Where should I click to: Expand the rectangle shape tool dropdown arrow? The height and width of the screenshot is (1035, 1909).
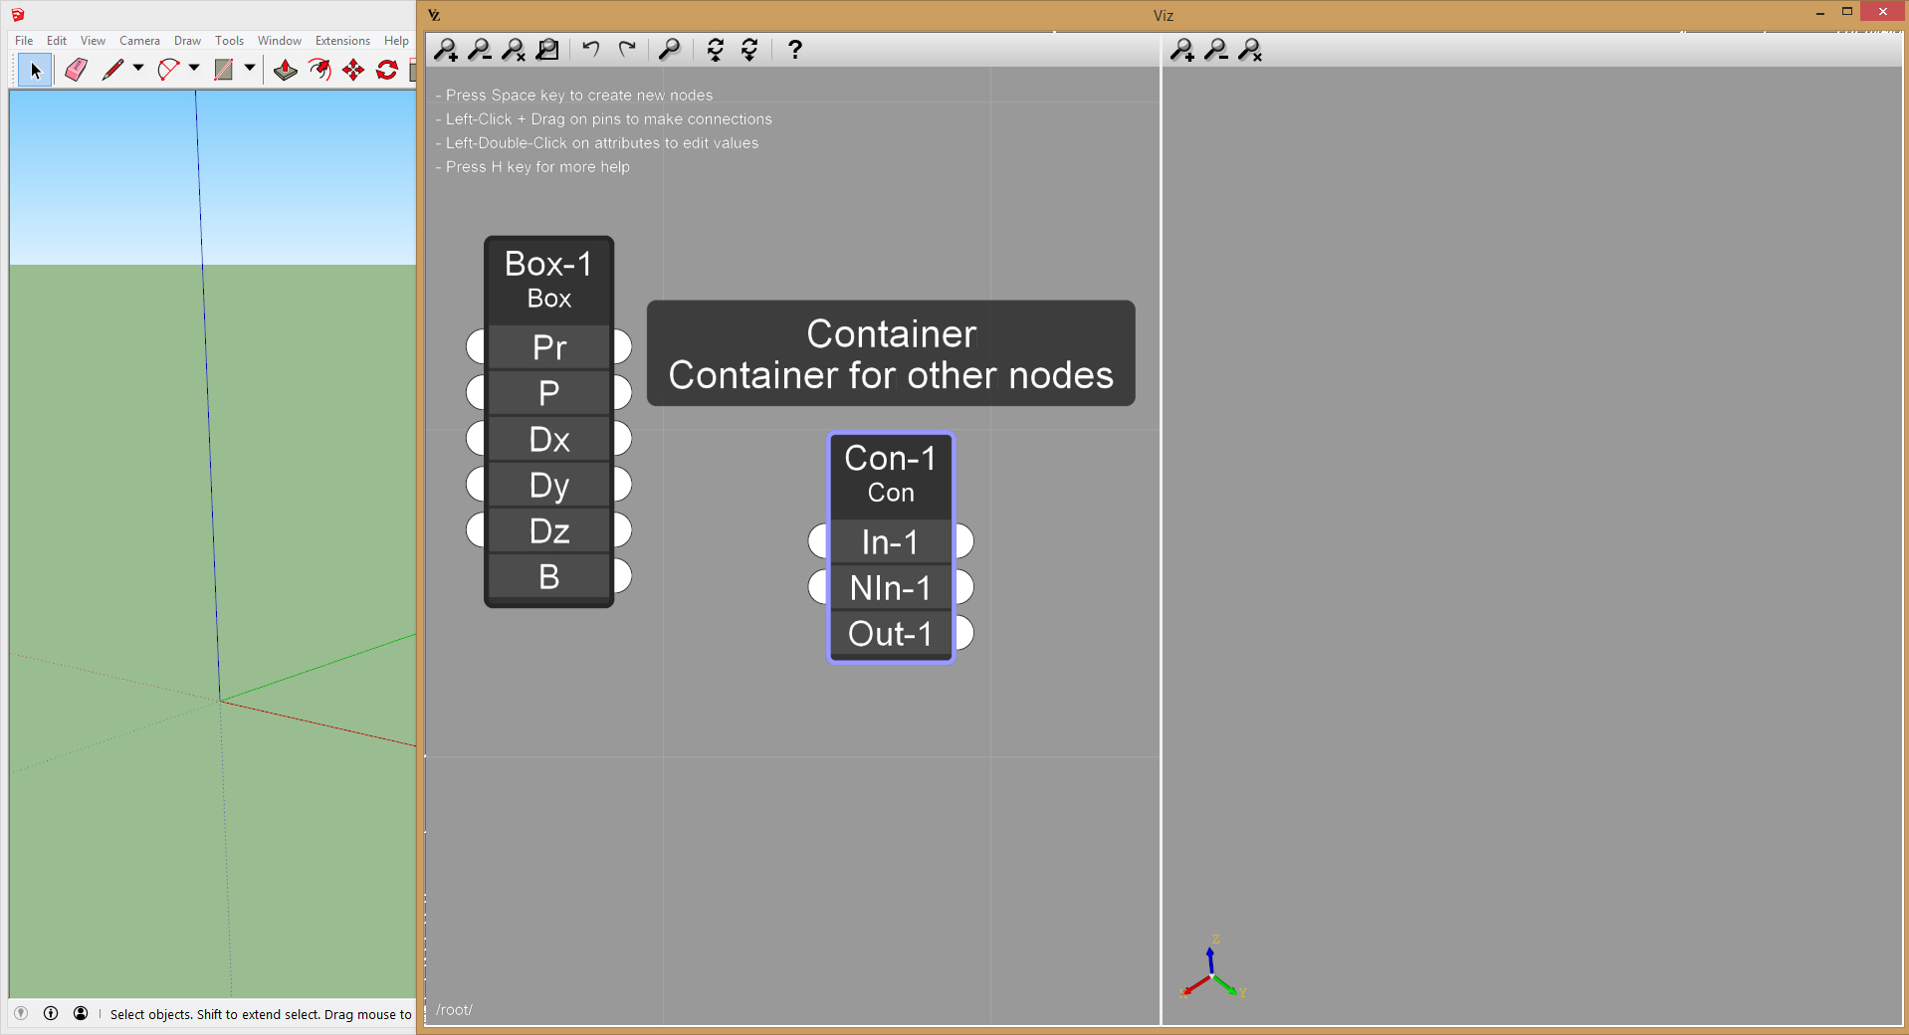tap(250, 69)
